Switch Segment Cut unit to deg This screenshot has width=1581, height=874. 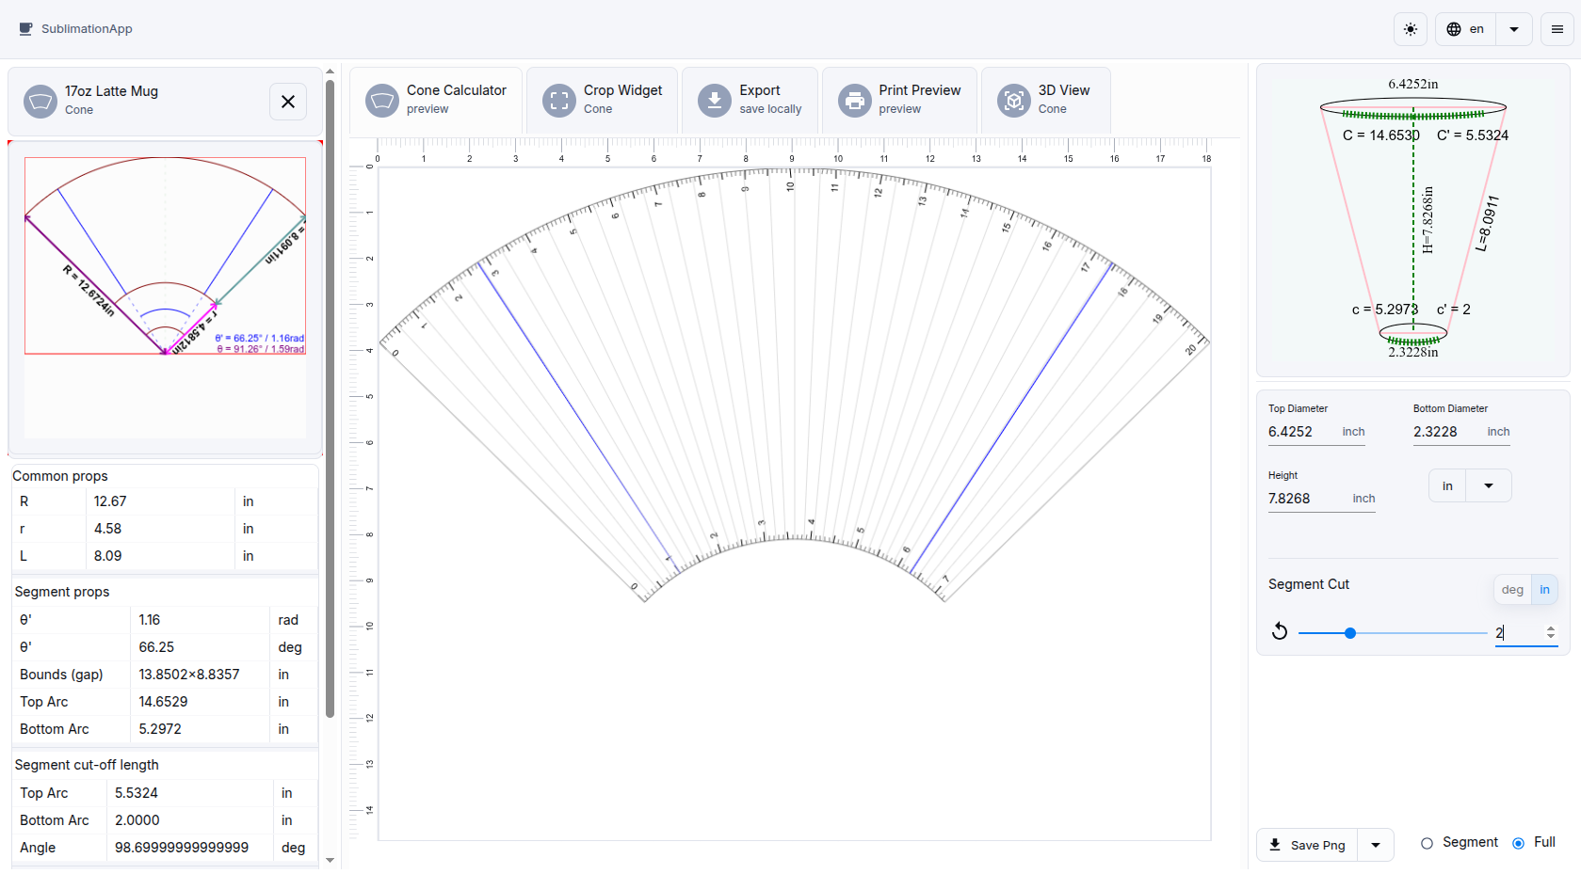pos(1512,590)
